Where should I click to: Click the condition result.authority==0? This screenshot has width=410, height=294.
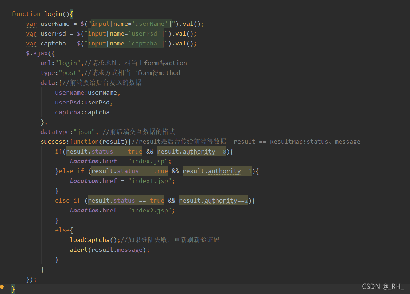click(192, 151)
